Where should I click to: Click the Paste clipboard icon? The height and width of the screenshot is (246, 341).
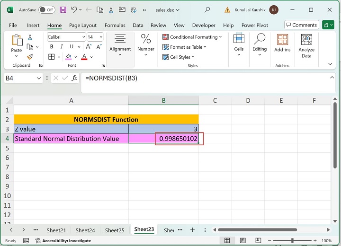pyautogui.click(x=17, y=40)
